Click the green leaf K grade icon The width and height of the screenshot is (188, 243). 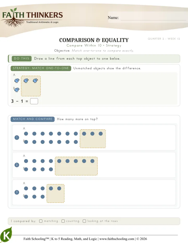6,235
